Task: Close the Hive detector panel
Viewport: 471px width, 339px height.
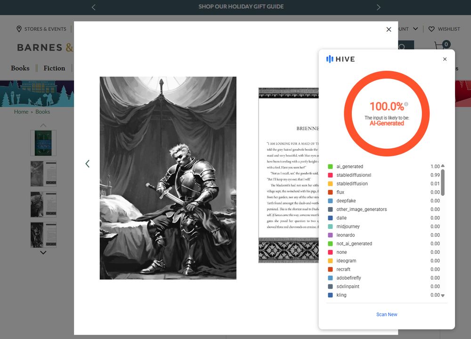Action: 445,59
